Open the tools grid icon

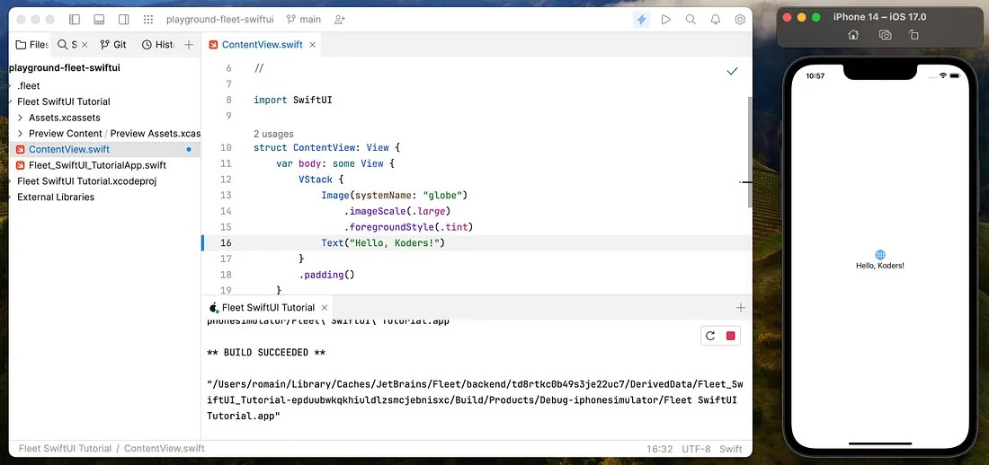(148, 20)
